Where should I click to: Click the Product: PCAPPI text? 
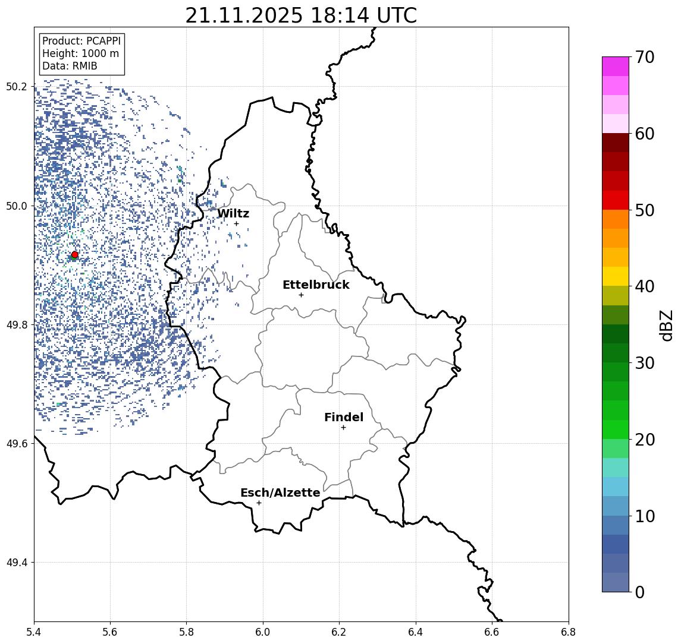[x=81, y=41]
